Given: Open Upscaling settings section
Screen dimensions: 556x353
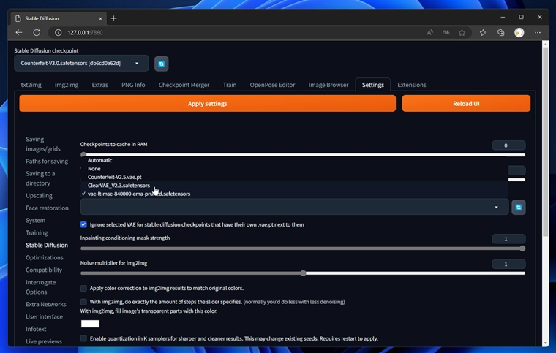Looking at the screenshot, I should (39, 195).
